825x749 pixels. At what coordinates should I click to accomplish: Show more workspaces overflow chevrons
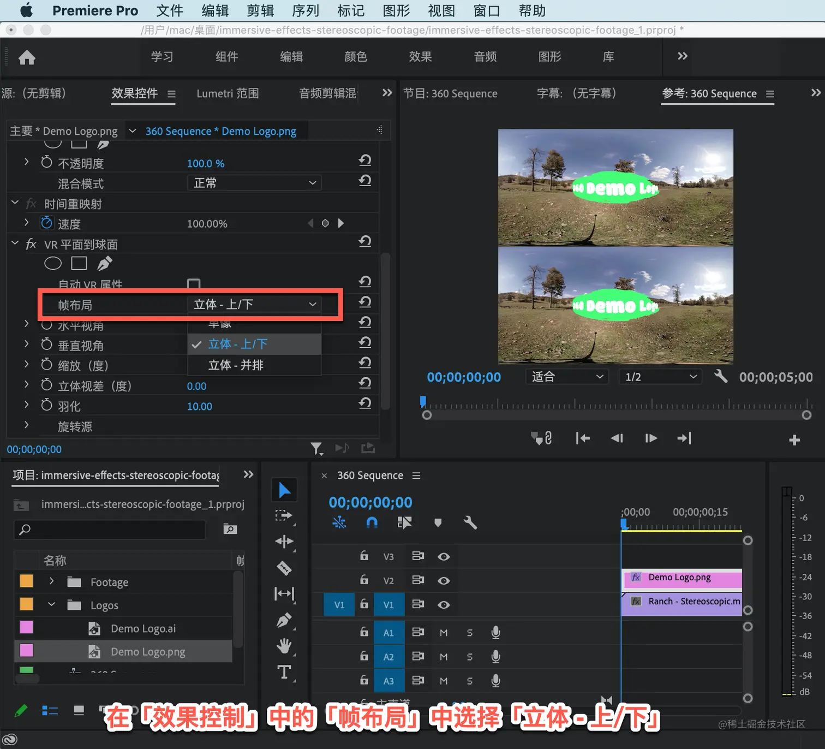pyautogui.click(x=682, y=56)
